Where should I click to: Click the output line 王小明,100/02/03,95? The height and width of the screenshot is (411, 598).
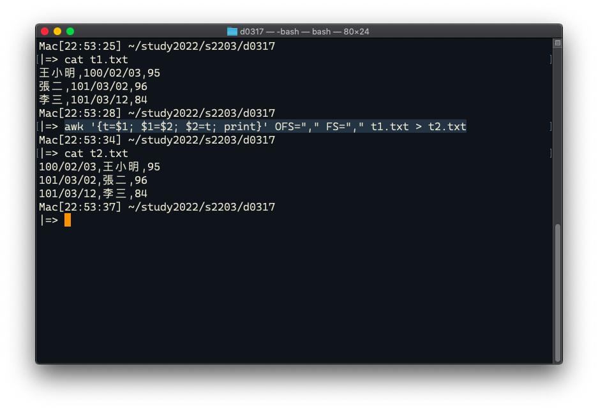coord(100,73)
